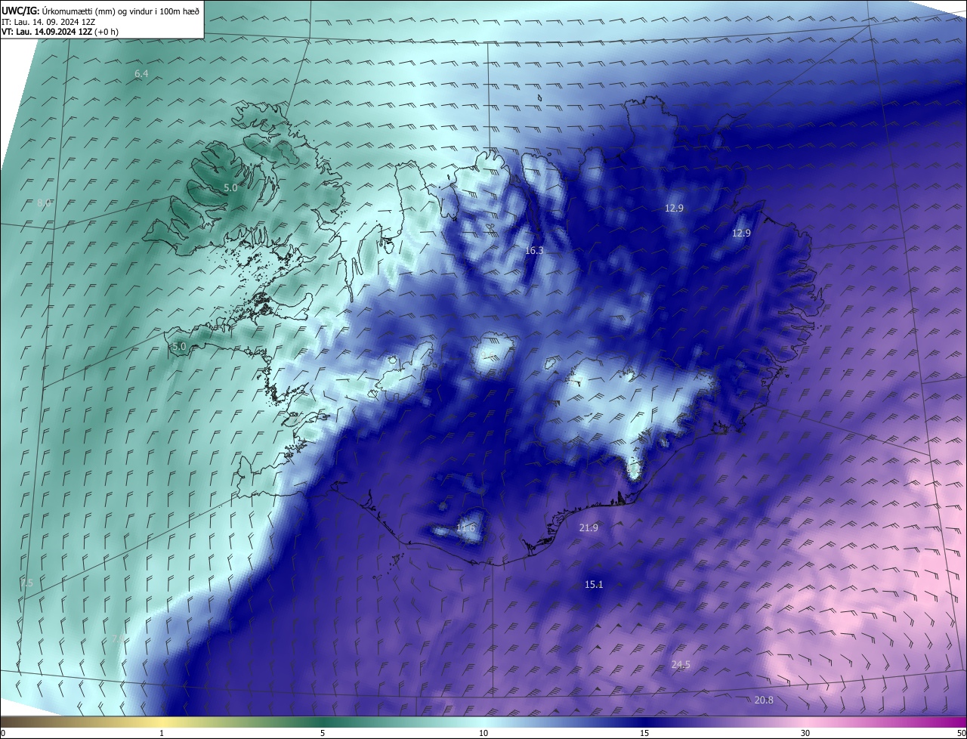Click the 11.6 value label on the map
This screenshot has height=739, width=967.
[466, 527]
